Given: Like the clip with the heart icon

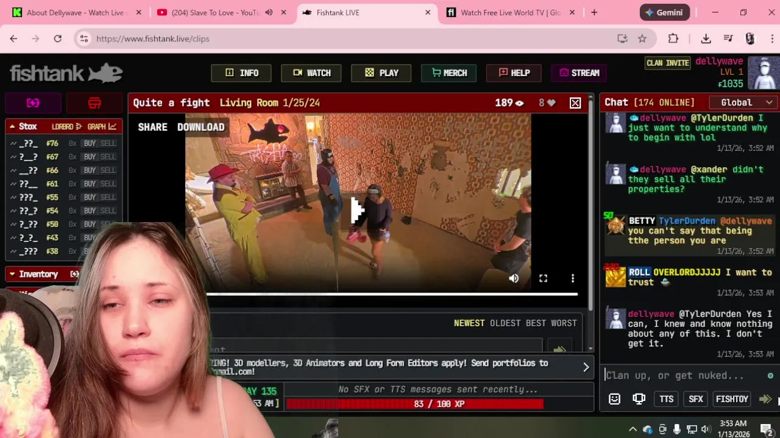Looking at the screenshot, I should click(x=551, y=103).
